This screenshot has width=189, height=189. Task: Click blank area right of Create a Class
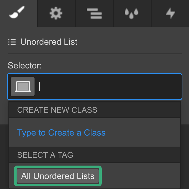tap(142, 132)
